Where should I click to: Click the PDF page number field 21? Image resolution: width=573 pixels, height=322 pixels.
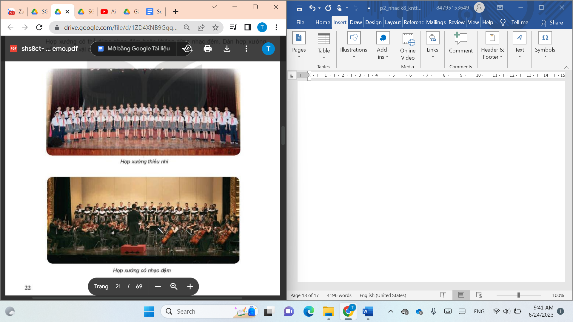click(x=118, y=287)
